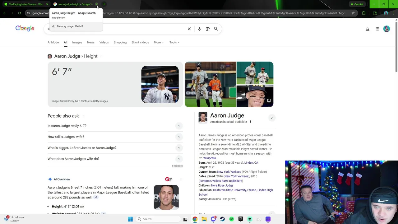The height and width of the screenshot is (224, 398).
Task: Open the Wikipedia link in description
Action: tap(210, 158)
